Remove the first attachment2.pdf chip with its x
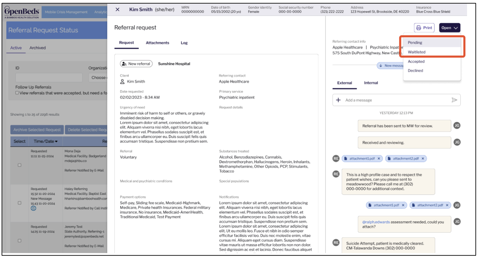This screenshot has height=258, width=478. pyautogui.click(x=423, y=159)
